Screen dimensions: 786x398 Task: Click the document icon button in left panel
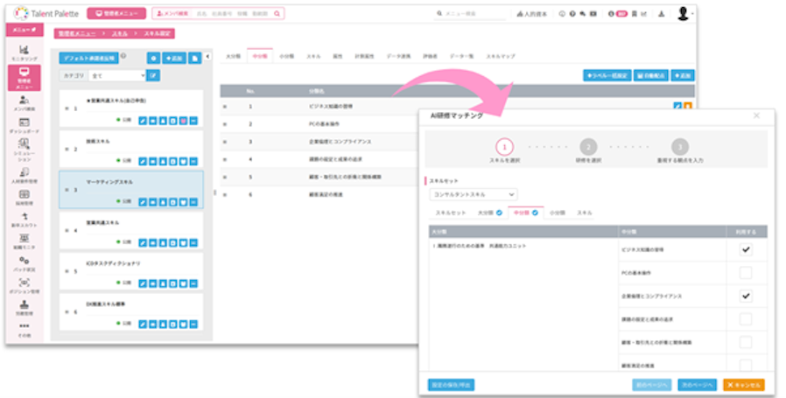[x=195, y=58]
